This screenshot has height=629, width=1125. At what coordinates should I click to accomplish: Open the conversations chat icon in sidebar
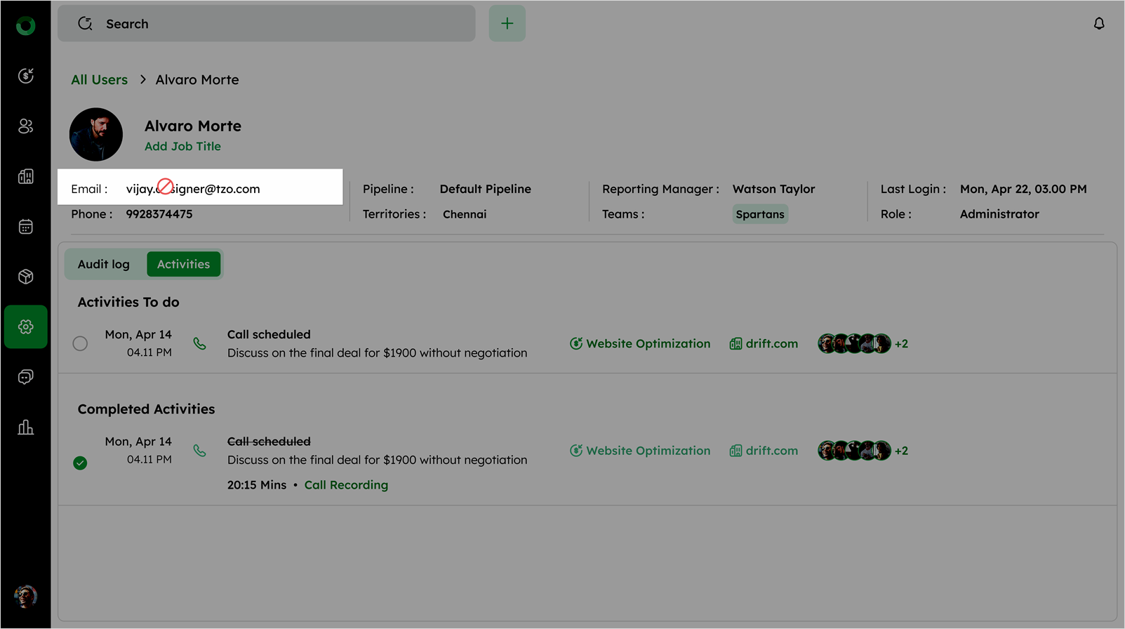[x=26, y=378]
